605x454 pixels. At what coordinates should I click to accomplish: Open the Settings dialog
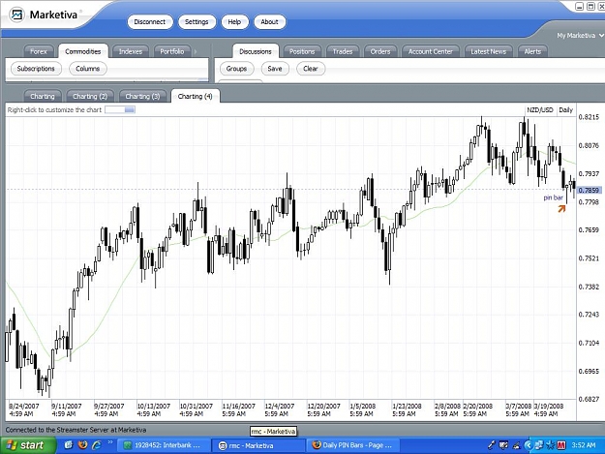pos(197,22)
